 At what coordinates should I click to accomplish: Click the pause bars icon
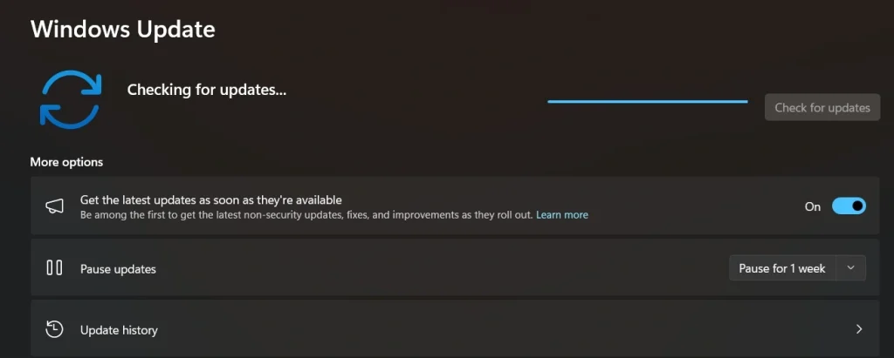pos(54,267)
